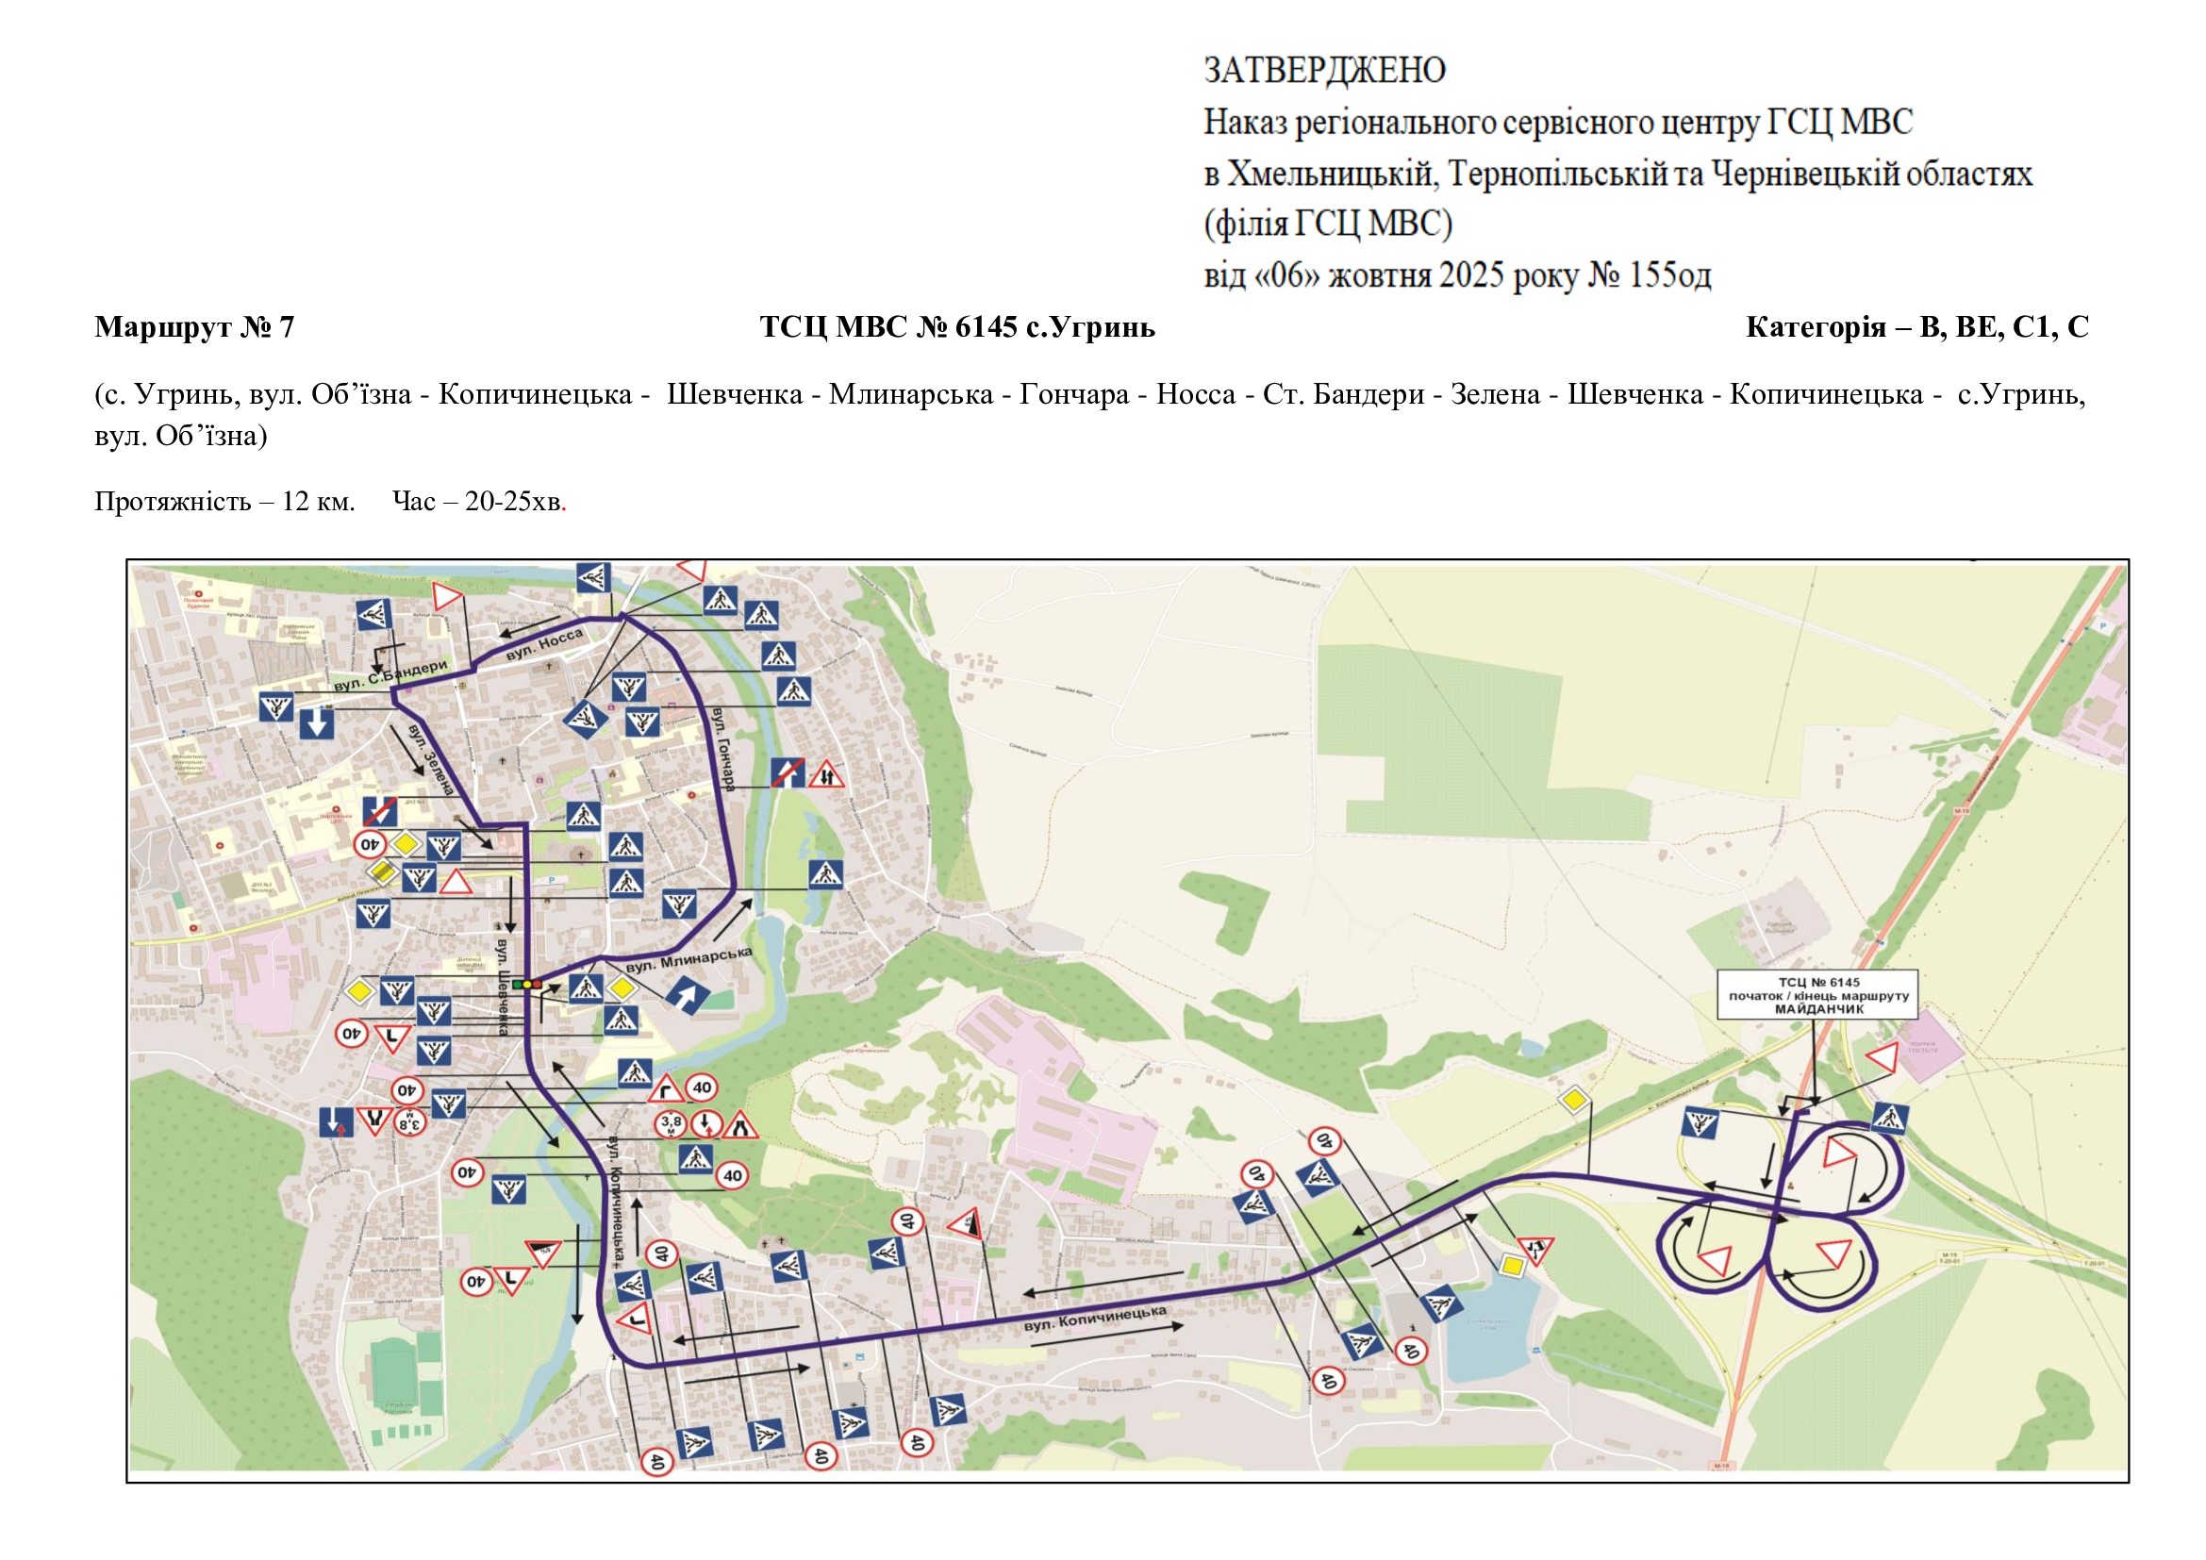
Task: Click the Маршрут № 7 heading
Action: point(194,327)
